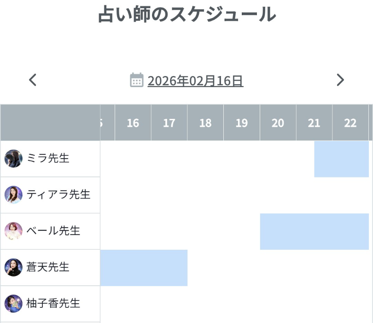Image resolution: width=373 pixels, height=323 pixels.
Task: Click the 占い師のスケジュール page title
Action: 186,14
